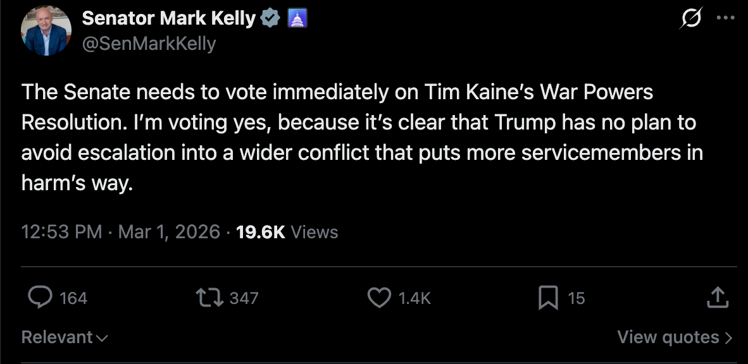Open the Senator Mark Kelly display name
Viewport: 748px width, 364px height.
click(x=168, y=19)
